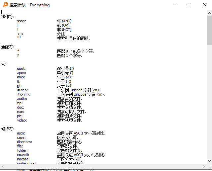Click the 搜索压缩文件 text

pos(69,103)
